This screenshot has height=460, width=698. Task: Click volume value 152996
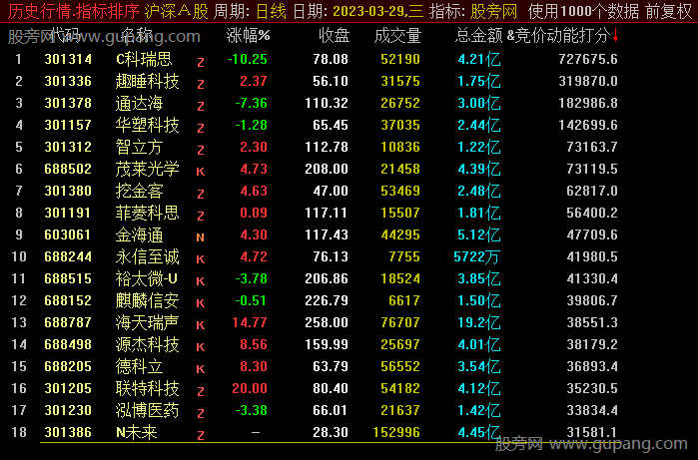(396, 432)
